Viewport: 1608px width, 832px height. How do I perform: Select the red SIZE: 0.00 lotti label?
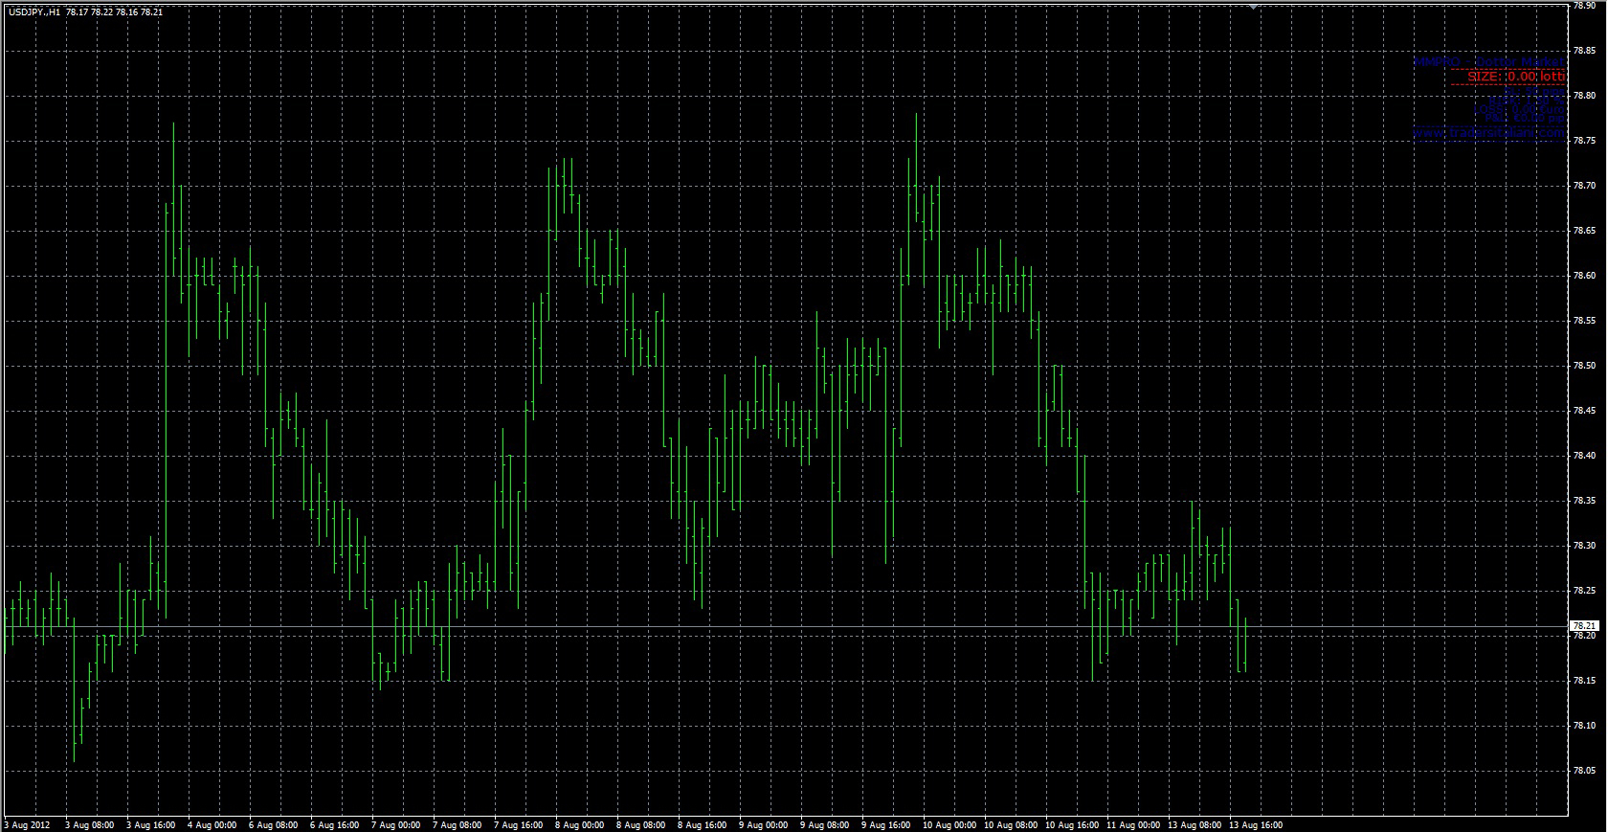1516,77
